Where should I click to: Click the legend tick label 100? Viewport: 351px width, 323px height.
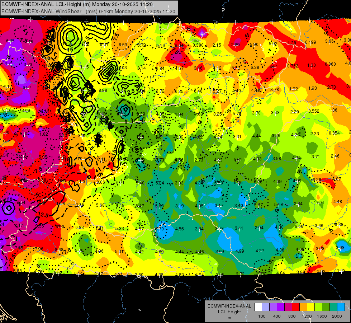(262, 316)
